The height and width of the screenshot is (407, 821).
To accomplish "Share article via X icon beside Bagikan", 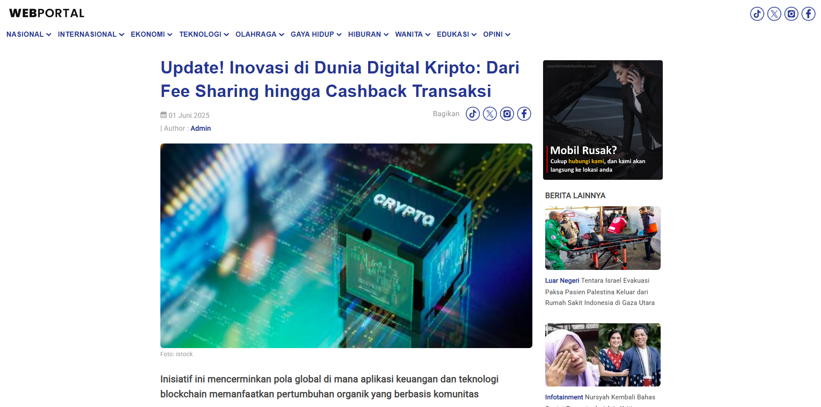I will 490,114.
